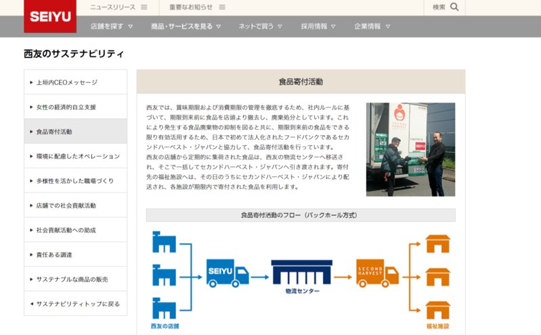
Task: Click the bottom blue store icon
Action: pyautogui.click(x=165, y=309)
